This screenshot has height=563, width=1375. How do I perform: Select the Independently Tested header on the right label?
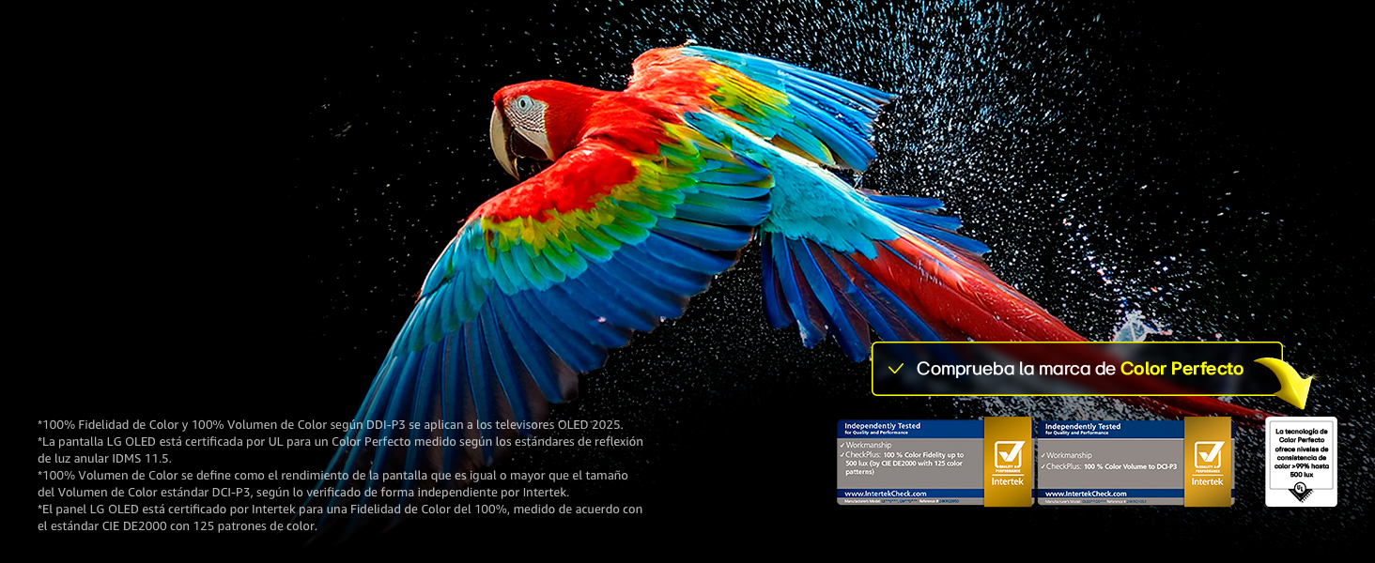click(1084, 426)
